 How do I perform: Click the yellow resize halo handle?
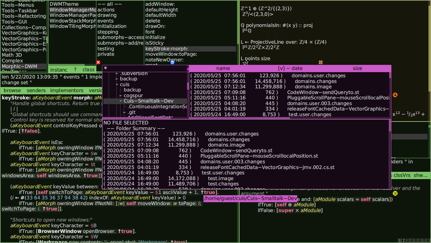[x=395, y=193]
